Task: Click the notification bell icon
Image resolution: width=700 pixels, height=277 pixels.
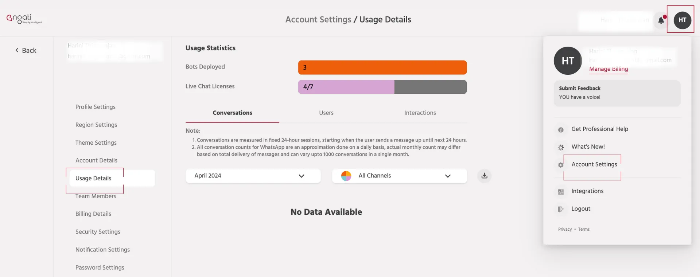Action: [661, 20]
